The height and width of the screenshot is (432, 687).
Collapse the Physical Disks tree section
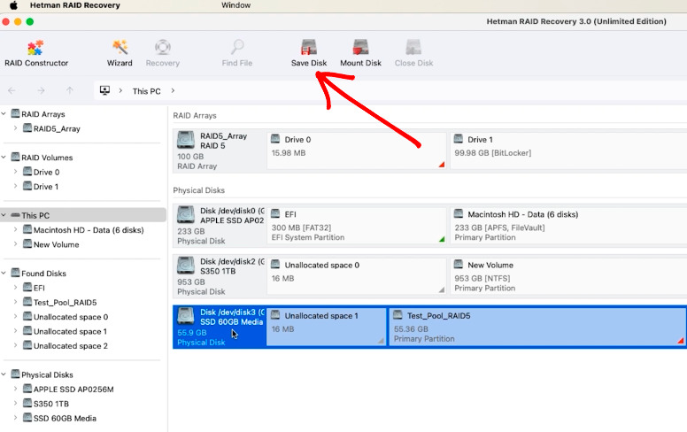(4, 374)
